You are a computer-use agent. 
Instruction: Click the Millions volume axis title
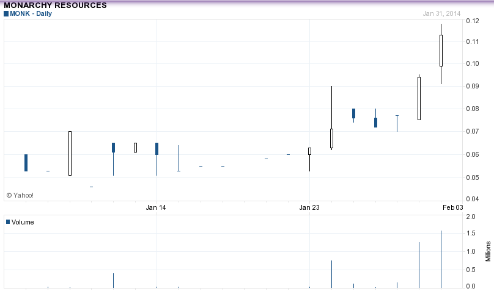[x=488, y=251]
